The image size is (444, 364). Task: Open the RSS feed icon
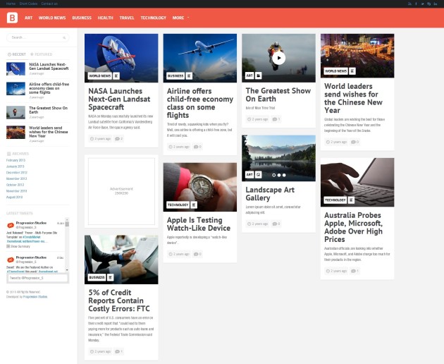[409, 4]
